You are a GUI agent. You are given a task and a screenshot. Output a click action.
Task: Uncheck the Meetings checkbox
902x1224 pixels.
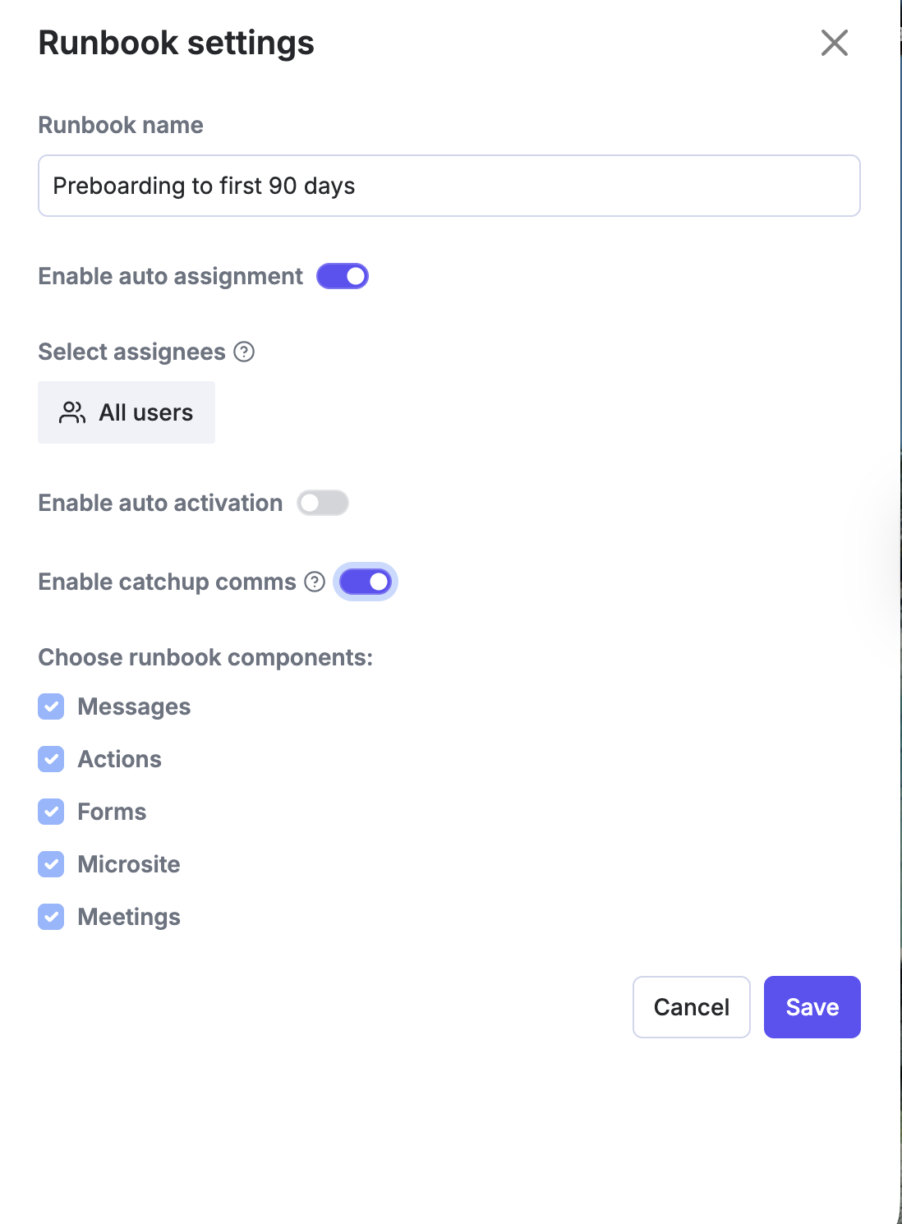coord(51,917)
